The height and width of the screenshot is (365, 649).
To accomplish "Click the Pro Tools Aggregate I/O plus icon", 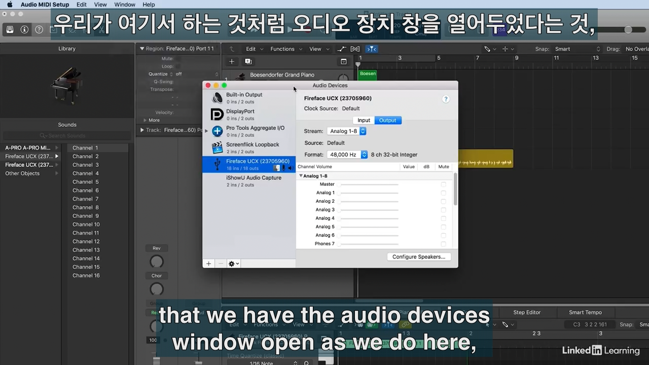I will coord(218,131).
